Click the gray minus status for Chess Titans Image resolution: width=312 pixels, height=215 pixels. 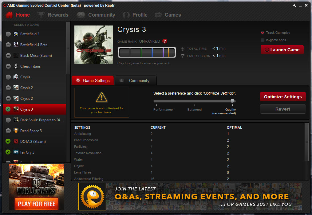pos(8,66)
